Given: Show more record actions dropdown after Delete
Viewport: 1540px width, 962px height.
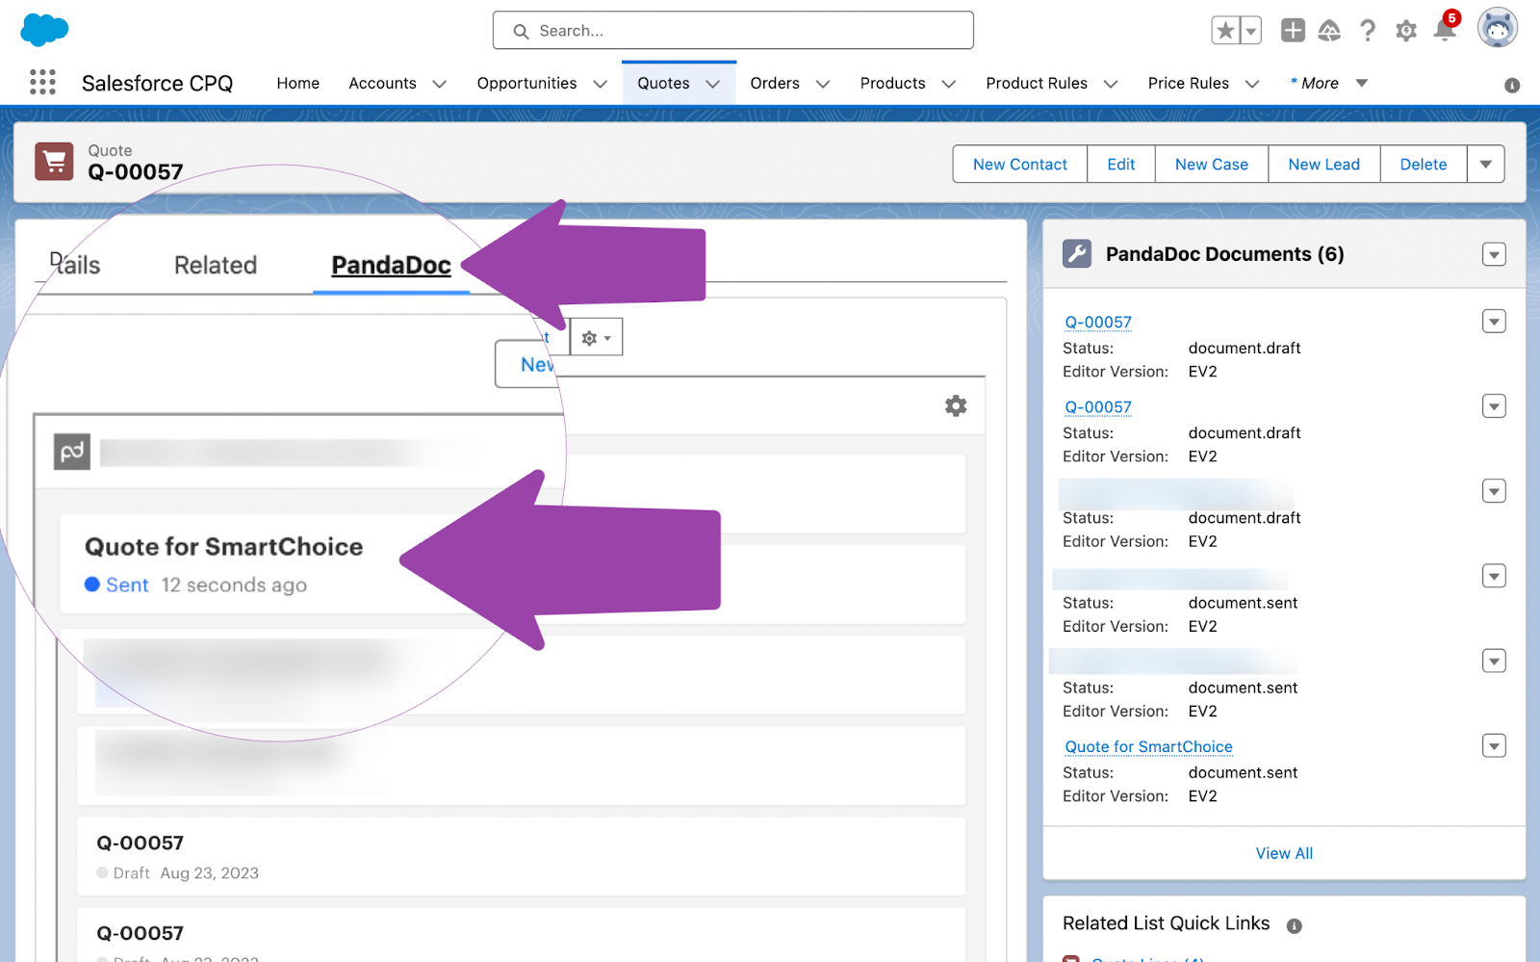Looking at the screenshot, I should click(x=1486, y=164).
